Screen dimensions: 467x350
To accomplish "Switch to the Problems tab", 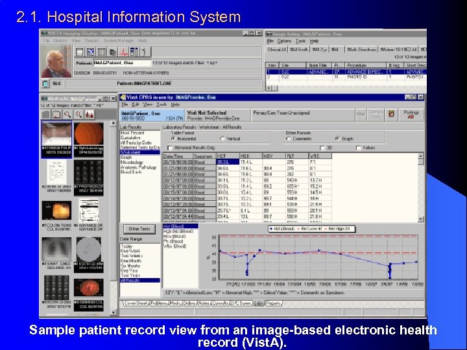I will coord(159,303).
